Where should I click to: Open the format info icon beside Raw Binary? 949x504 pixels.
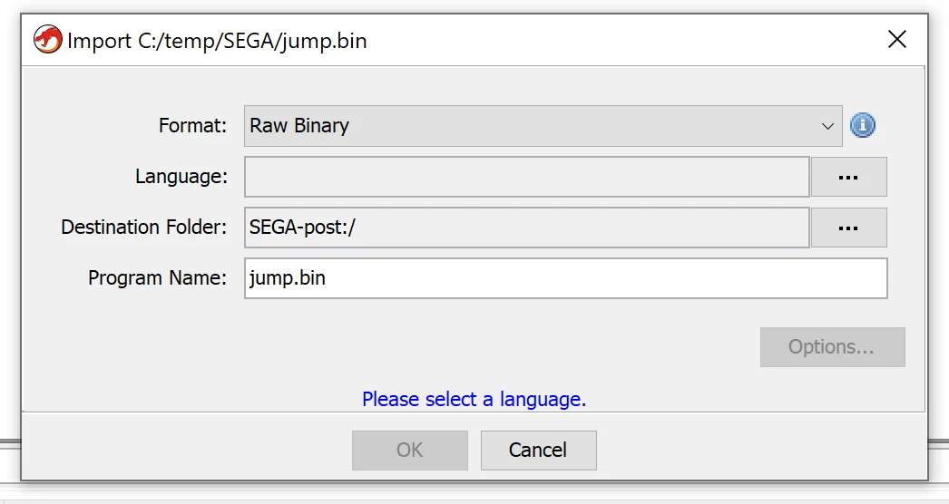863,125
